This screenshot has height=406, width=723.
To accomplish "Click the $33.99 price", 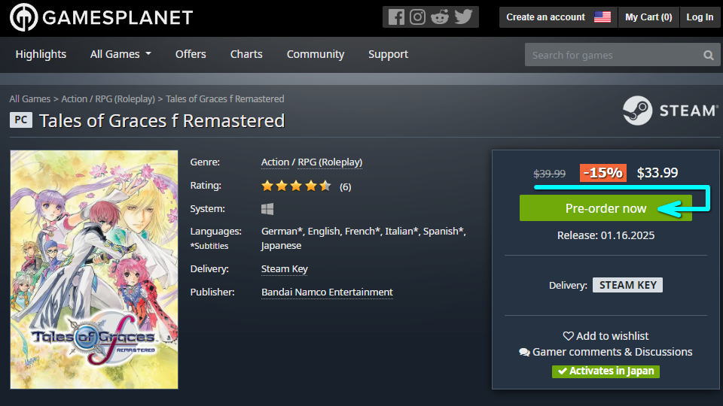I will pos(657,173).
